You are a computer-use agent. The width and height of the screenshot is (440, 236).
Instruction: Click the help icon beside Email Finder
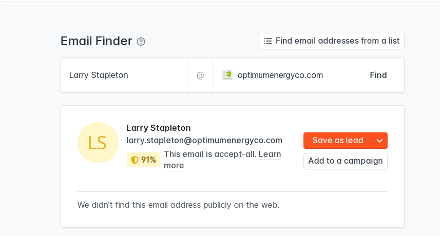141,42
